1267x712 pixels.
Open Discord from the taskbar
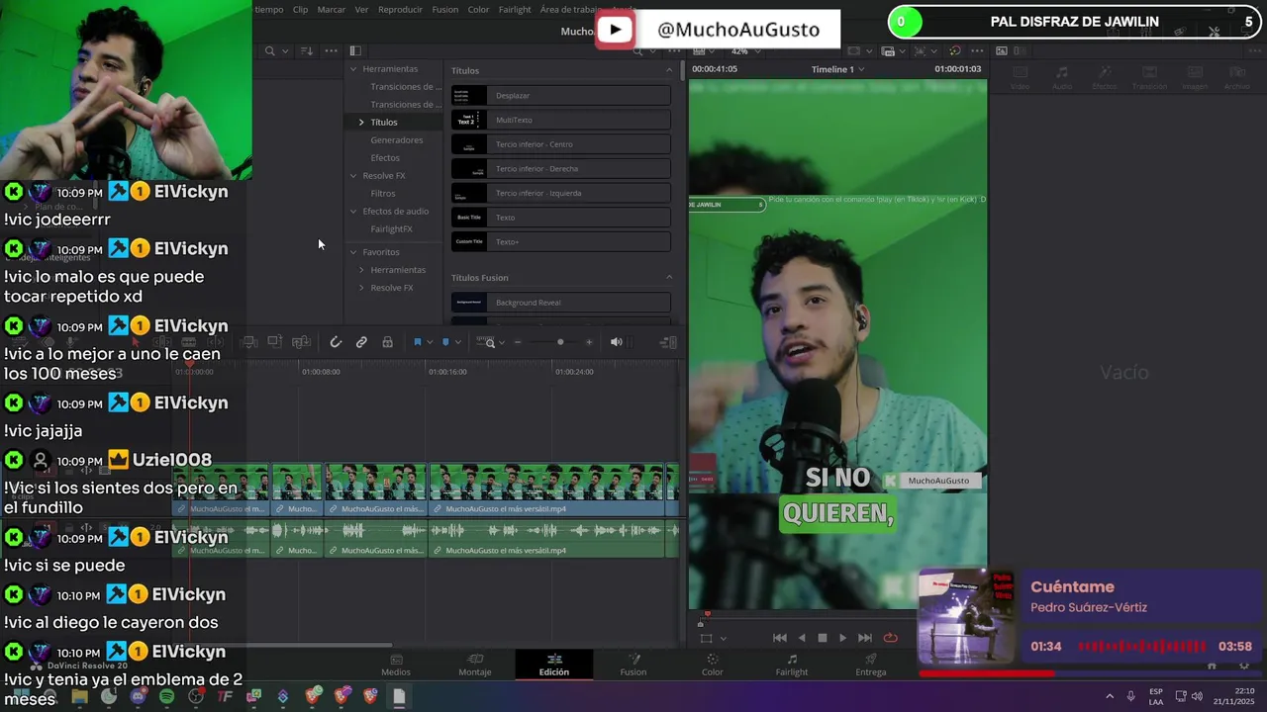138,696
